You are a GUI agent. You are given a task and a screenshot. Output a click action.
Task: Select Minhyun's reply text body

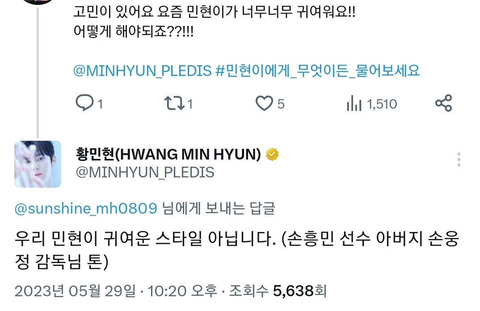point(236,250)
